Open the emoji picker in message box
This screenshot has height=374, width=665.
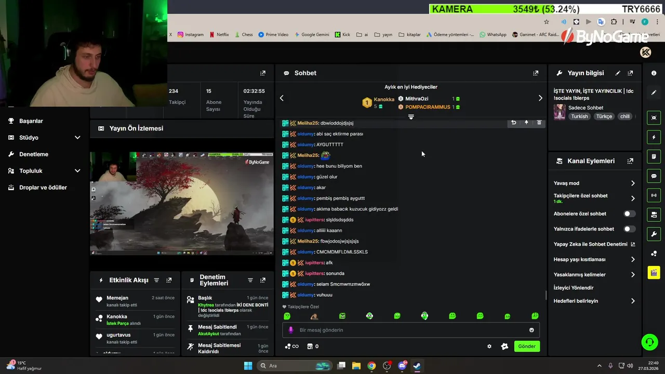[531, 330]
